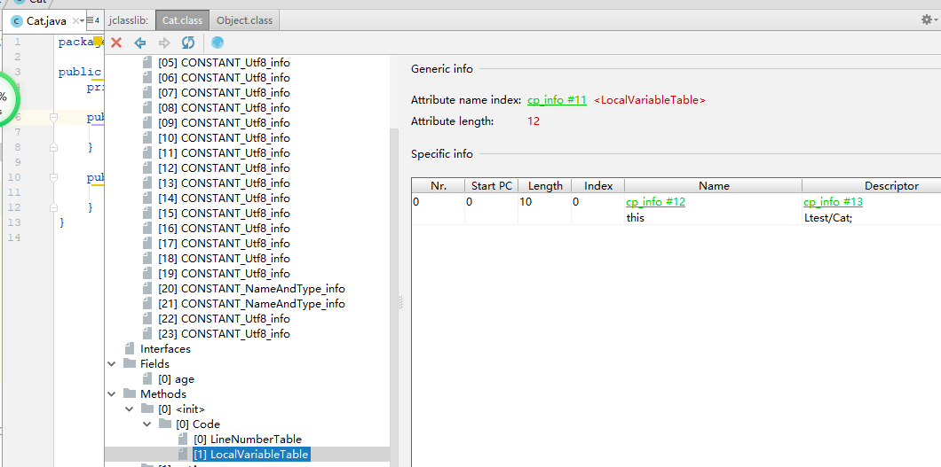Click the fold end marker at line 12
This screenshot has height=467, width=941.
point(53,207)
